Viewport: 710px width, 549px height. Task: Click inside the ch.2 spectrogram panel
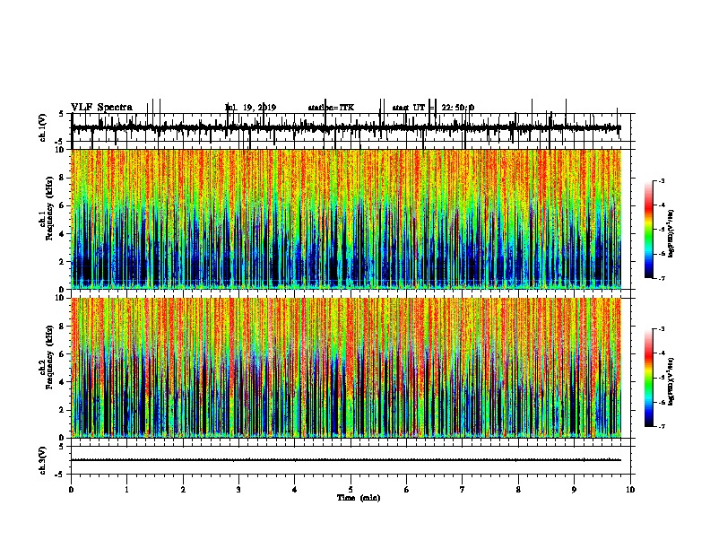pyautogui.click(x=346, y=368)
